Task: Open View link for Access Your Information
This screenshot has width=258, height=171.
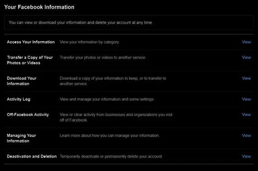Action: 246,42
